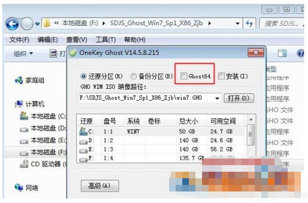The height and width of the screenshot is (203, 308).
Task: Go back with the Explorer back arrow
Action: [x=12, y=24]
